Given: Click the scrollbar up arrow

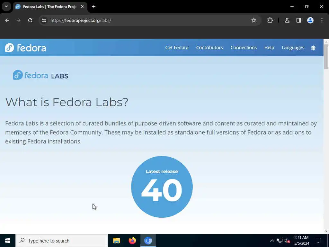Looking at the screenshot, I should tap(326, 41).
